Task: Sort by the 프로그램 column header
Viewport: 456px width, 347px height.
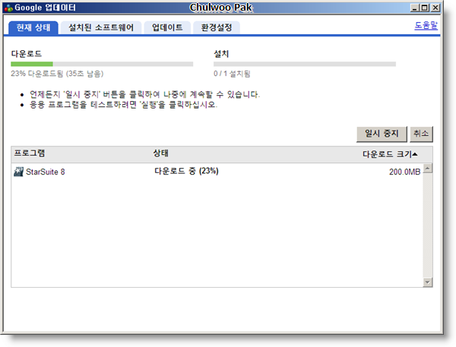Action: click(x=30, y=153)
